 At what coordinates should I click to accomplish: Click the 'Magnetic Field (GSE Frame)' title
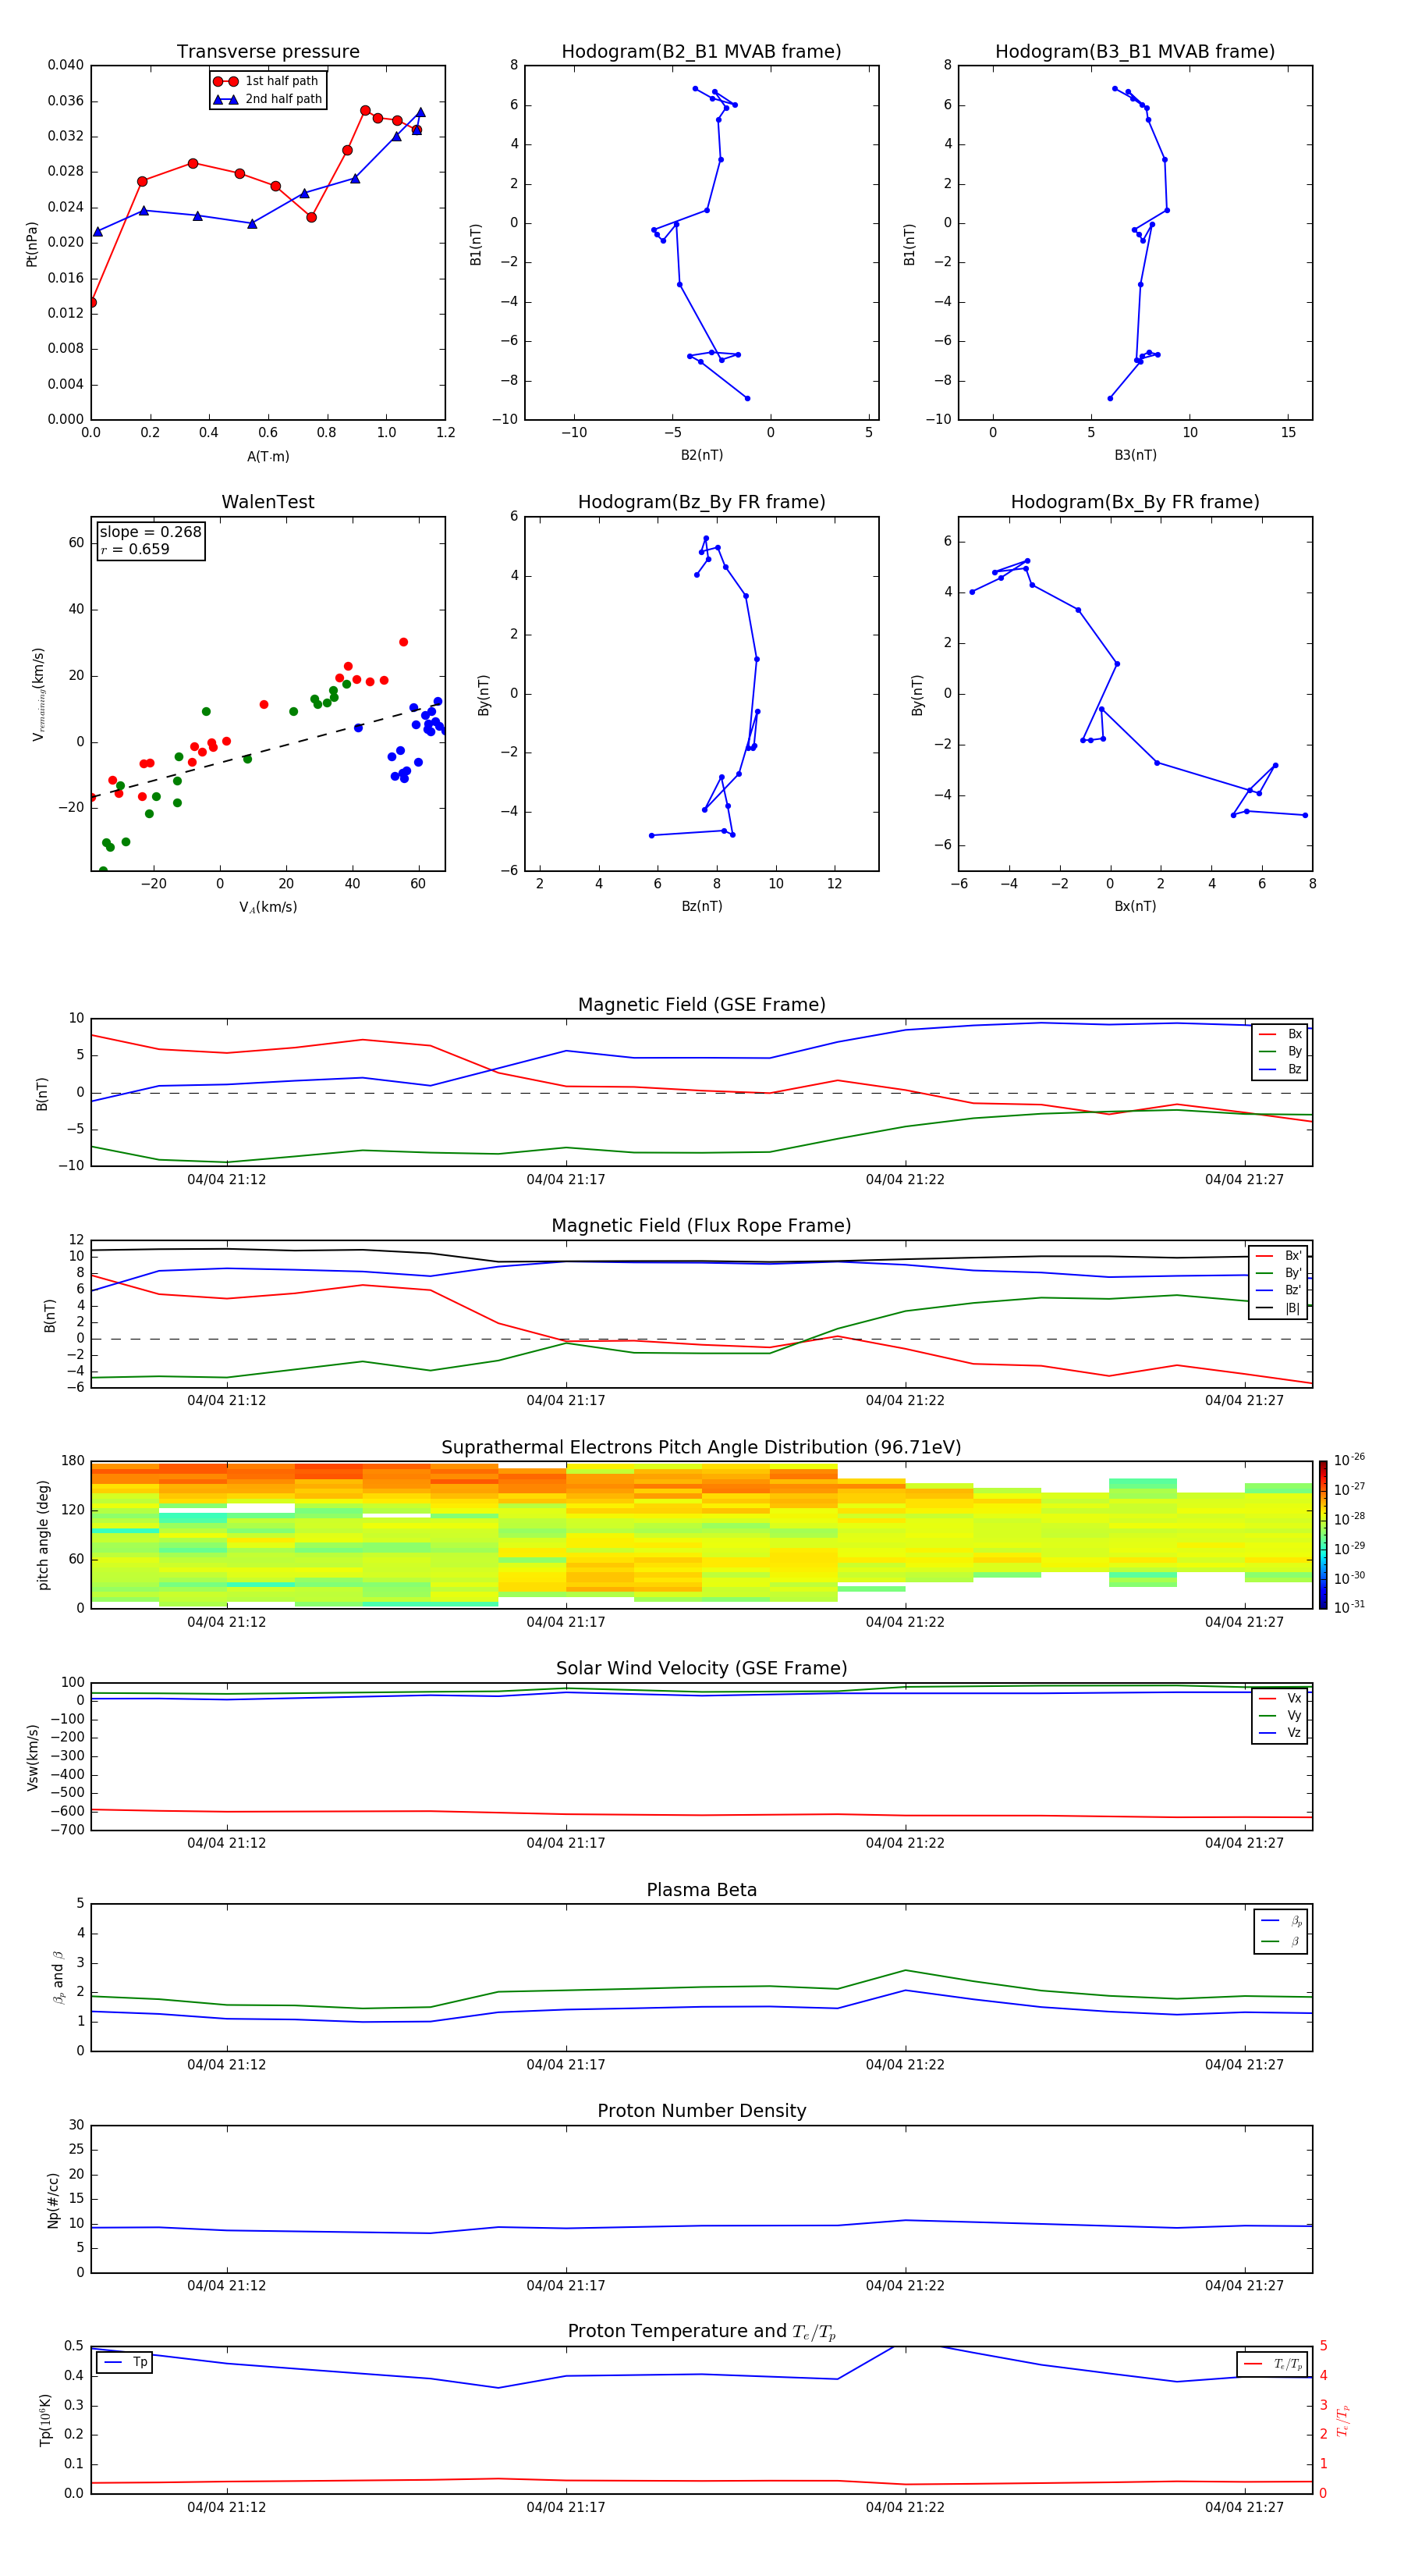[701, 1005]
